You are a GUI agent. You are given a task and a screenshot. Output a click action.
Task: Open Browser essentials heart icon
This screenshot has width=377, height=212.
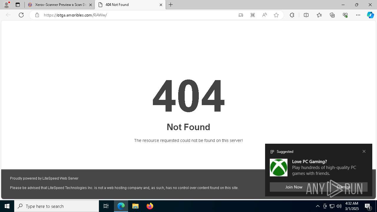[x=345, y=15]
